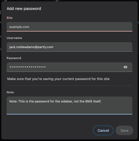Viewport: 139px width, 141px height.
Task: Click the Note label
Action: pyautogui.click(x=10, y=92)
